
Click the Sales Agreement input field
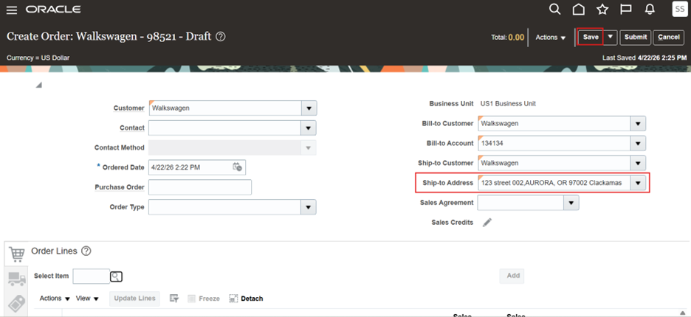click(x=521, y=203)
